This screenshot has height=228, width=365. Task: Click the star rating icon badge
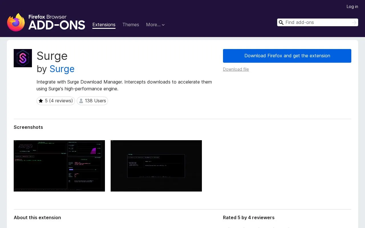[x=41, y=101]
